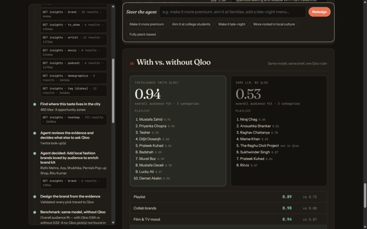Open the GET insights demographics log entry
367x229 pixels.
pyautogui.click(x=74, y=78)
